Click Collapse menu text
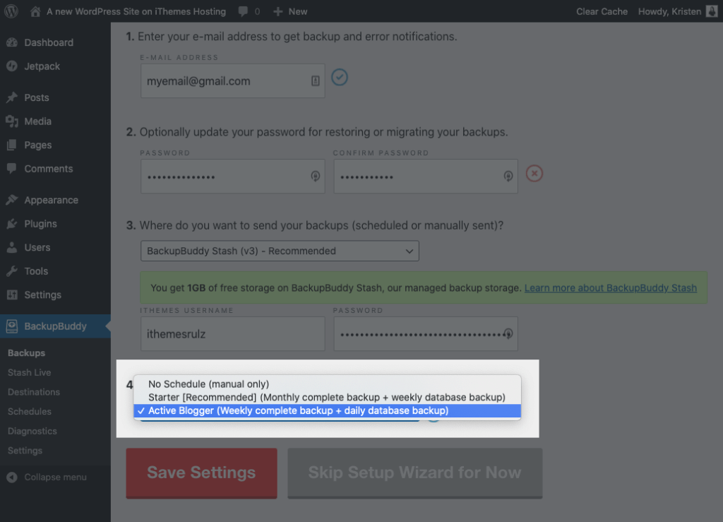The width and height of the screenshot is (723, 522). [x=55, y=477]
